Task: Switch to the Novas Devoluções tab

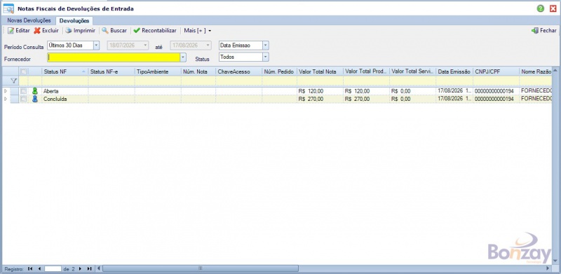Action: click(29, 20)
